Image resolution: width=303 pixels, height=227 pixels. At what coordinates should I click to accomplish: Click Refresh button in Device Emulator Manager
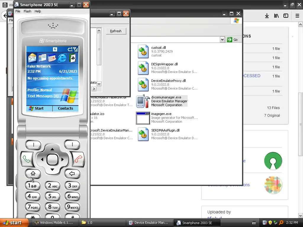[116, 31]
